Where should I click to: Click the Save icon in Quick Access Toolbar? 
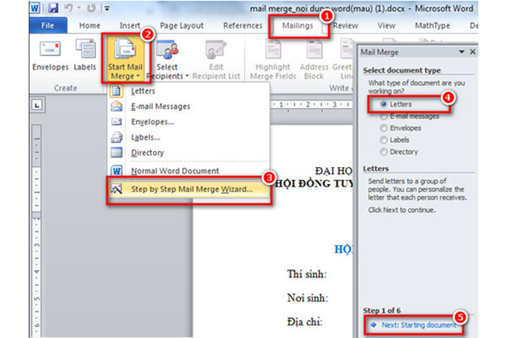53,7
